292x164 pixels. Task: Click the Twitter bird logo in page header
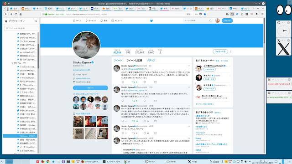151,20
